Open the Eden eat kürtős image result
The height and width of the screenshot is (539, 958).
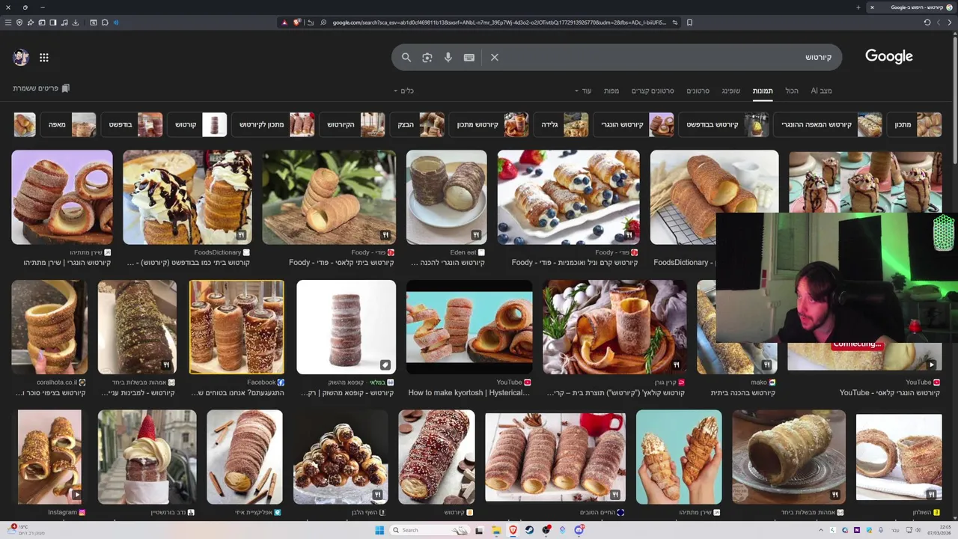[x=447, y=198]
